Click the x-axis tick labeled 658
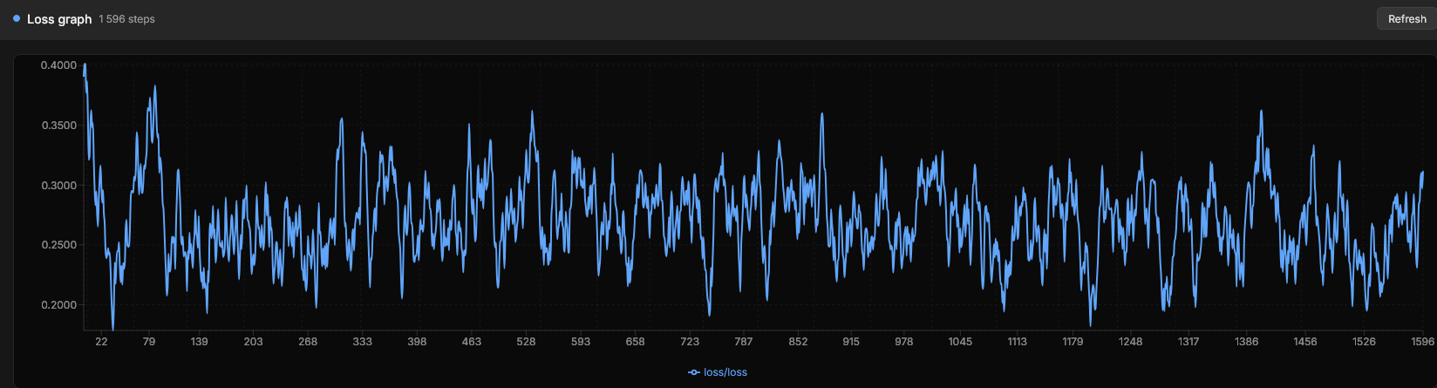This screenshot has width=1437, height=388. [x=635, y=342]
